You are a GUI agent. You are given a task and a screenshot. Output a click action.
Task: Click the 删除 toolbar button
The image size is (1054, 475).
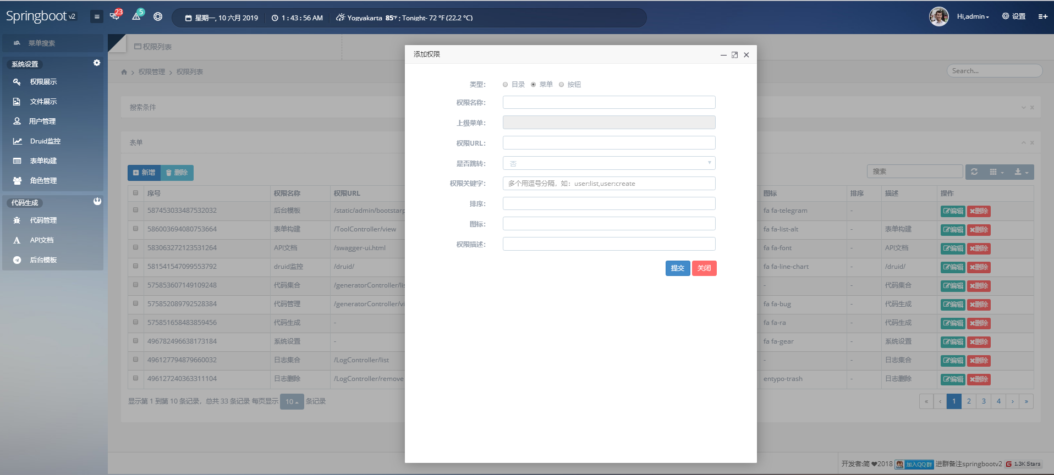(177, 173)
